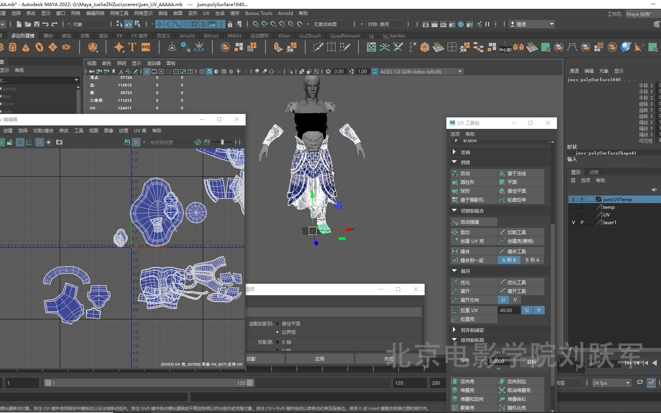Click the Automatic projection icon
The image size is (661, 413).
[x=455, y=173]
